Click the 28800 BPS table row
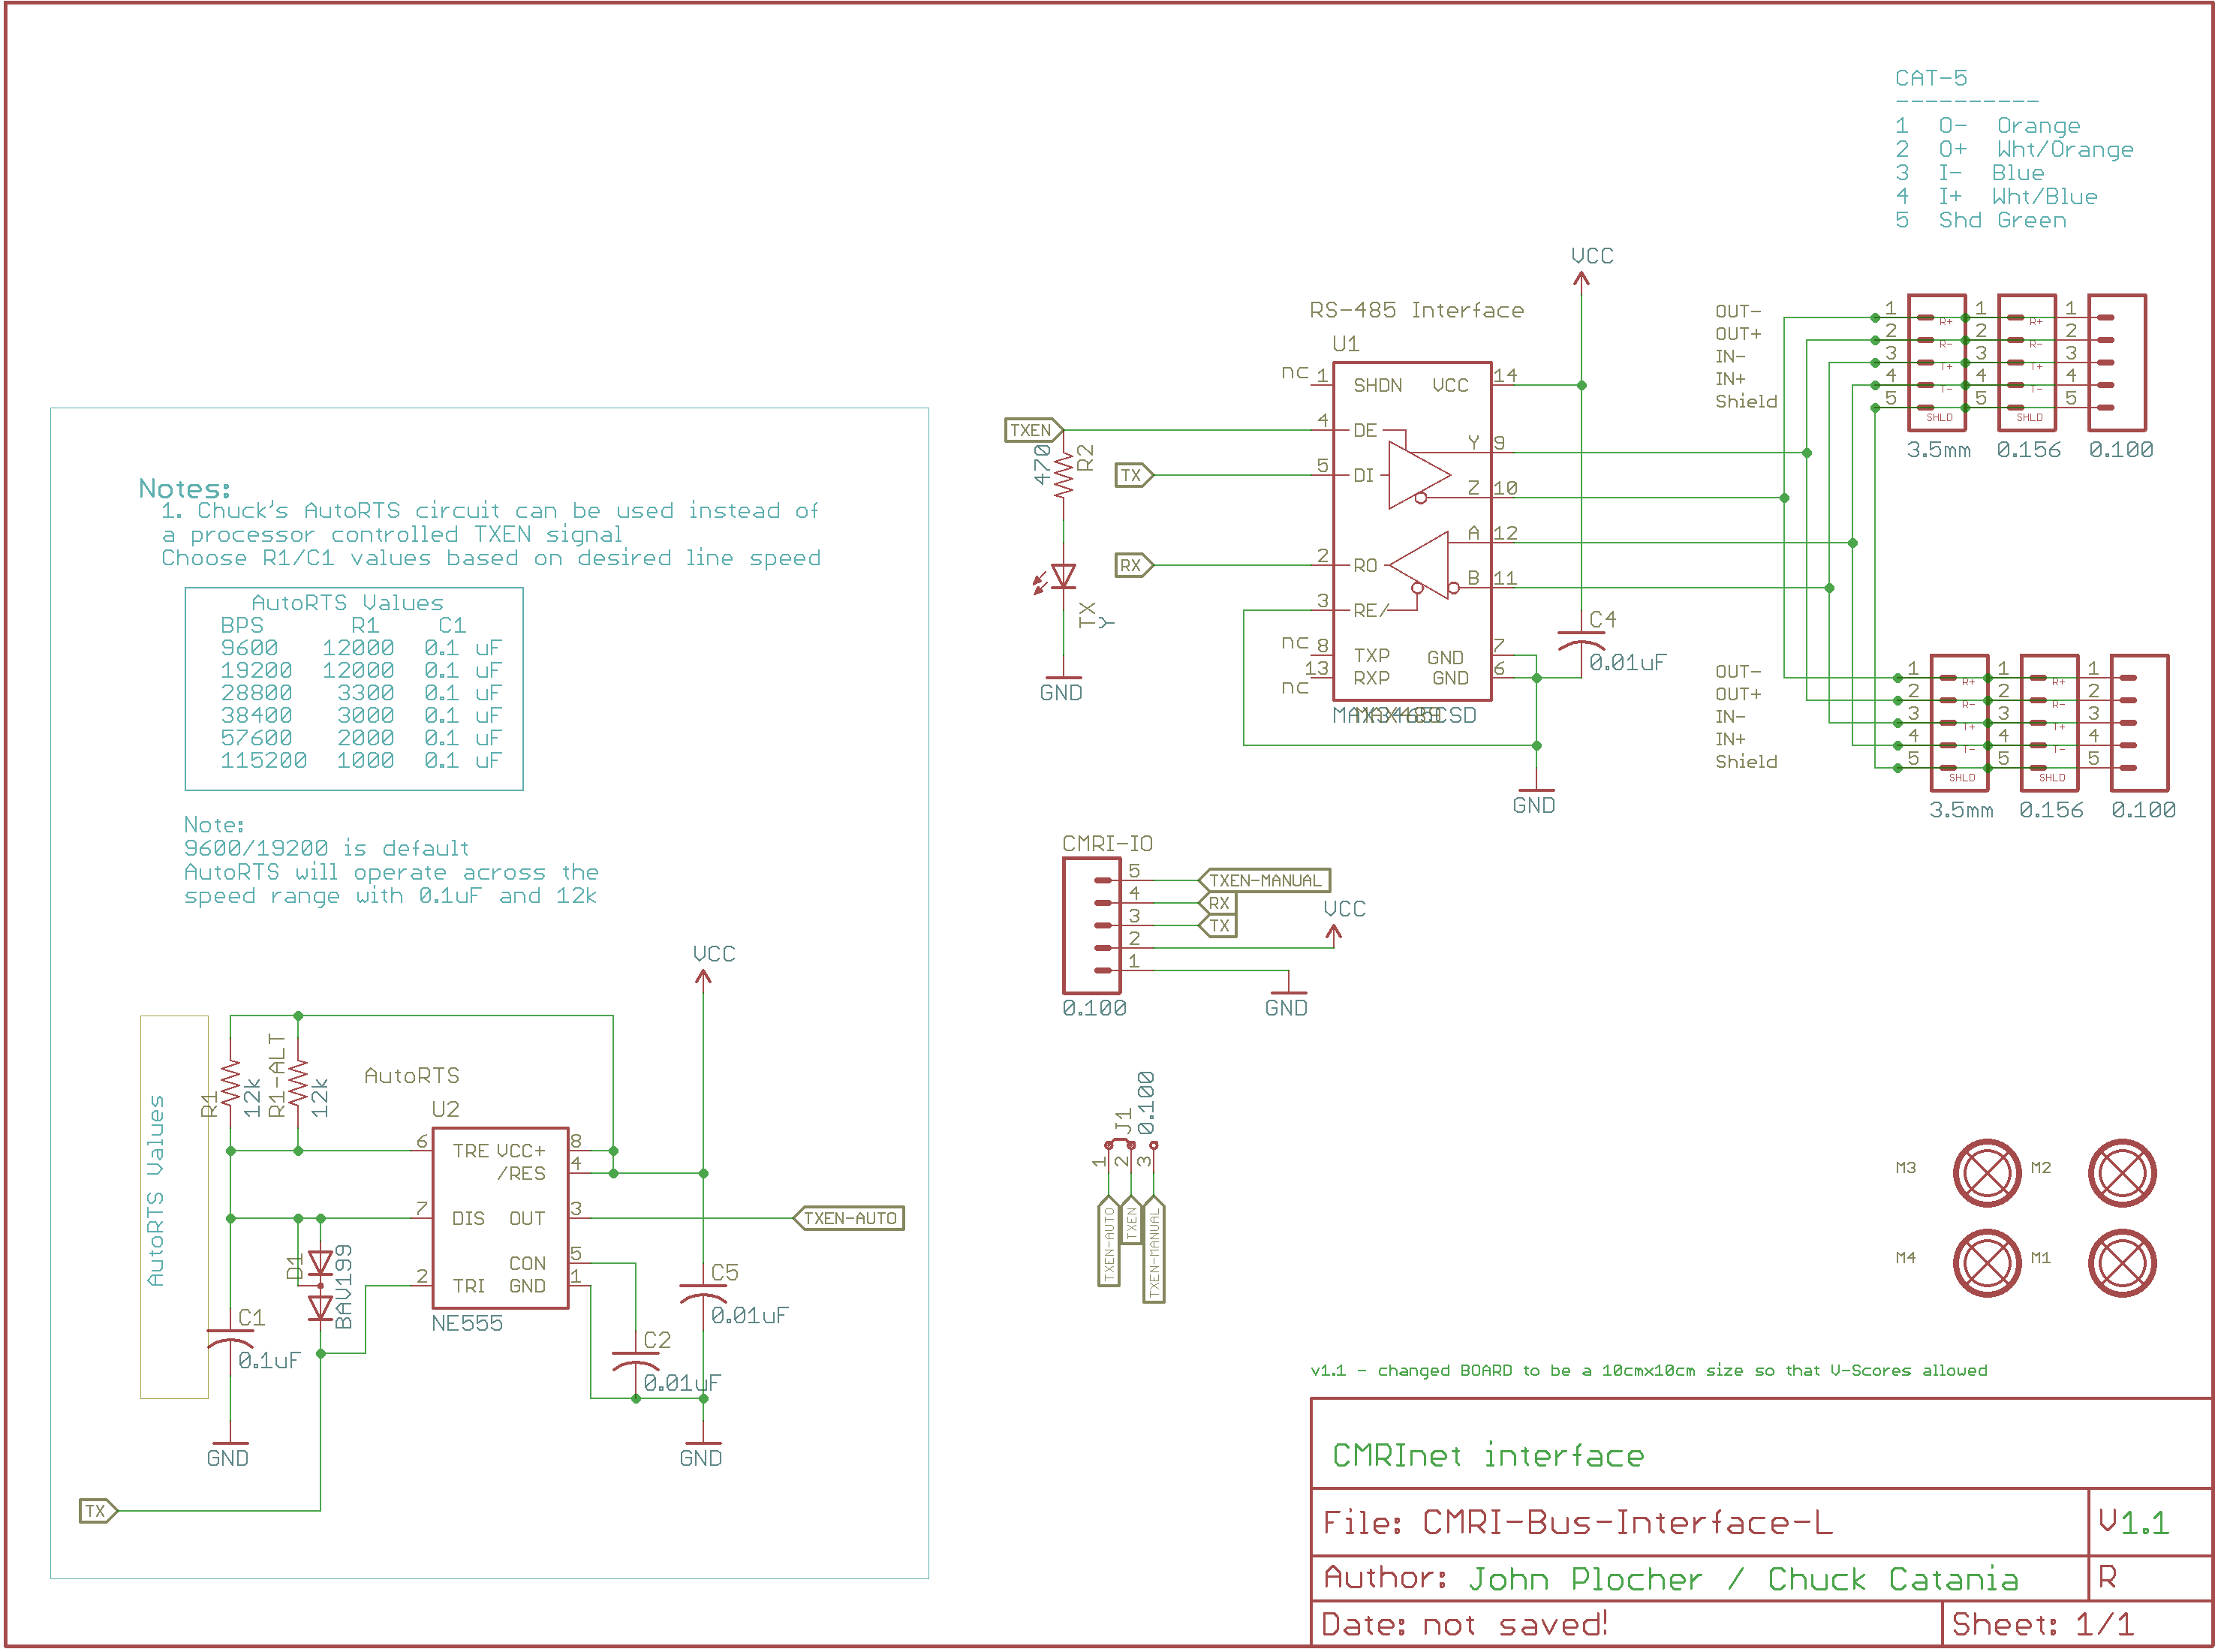 (361, 692)
